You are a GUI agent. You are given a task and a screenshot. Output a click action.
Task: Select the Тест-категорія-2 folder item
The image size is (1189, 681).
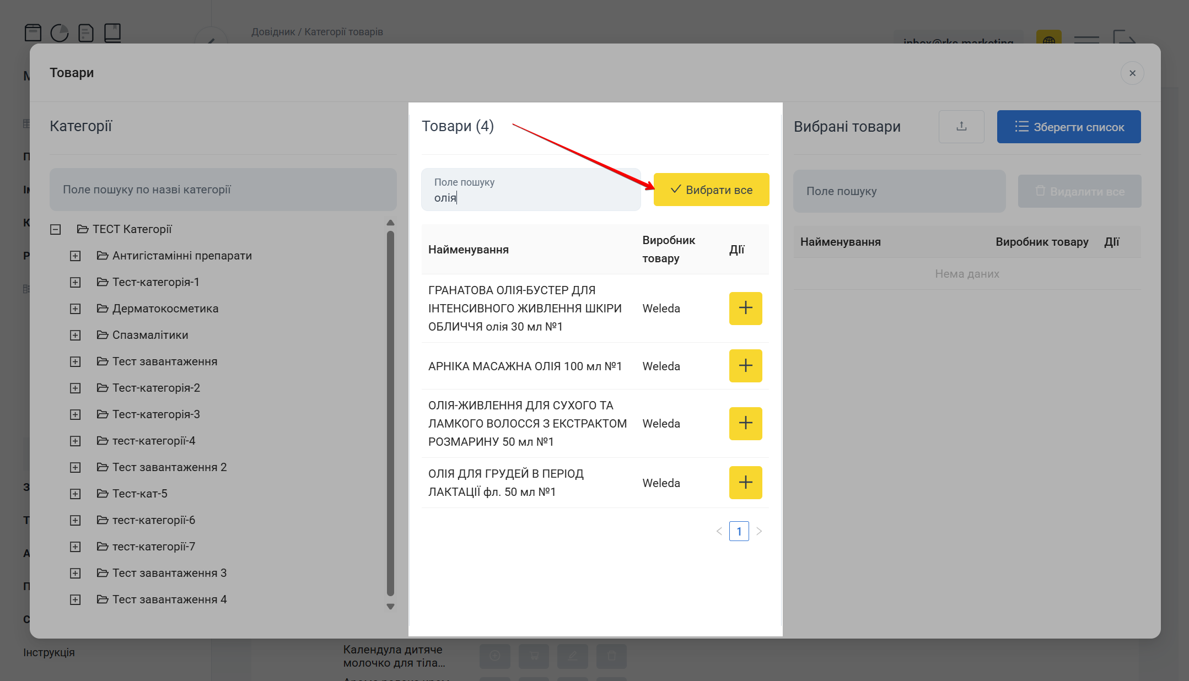coord(156,388)
